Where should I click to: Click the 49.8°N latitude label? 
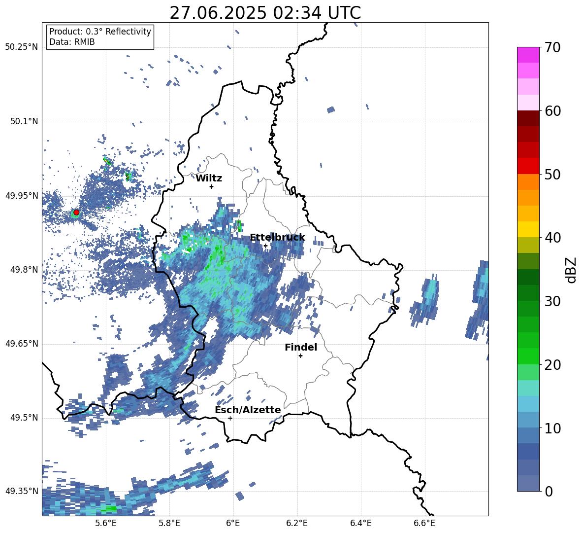[24, 270]
